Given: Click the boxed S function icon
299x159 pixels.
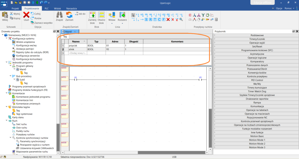Looking at the screenshot, I should click(146, 20).
